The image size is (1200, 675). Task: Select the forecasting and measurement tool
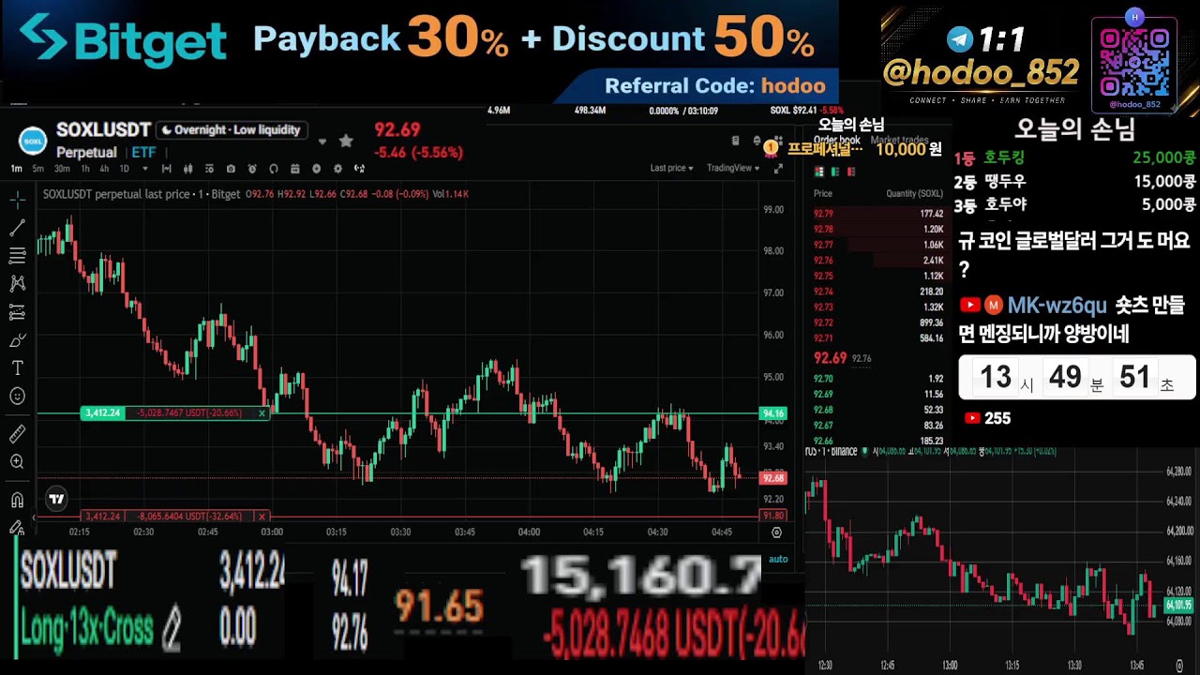17,312
